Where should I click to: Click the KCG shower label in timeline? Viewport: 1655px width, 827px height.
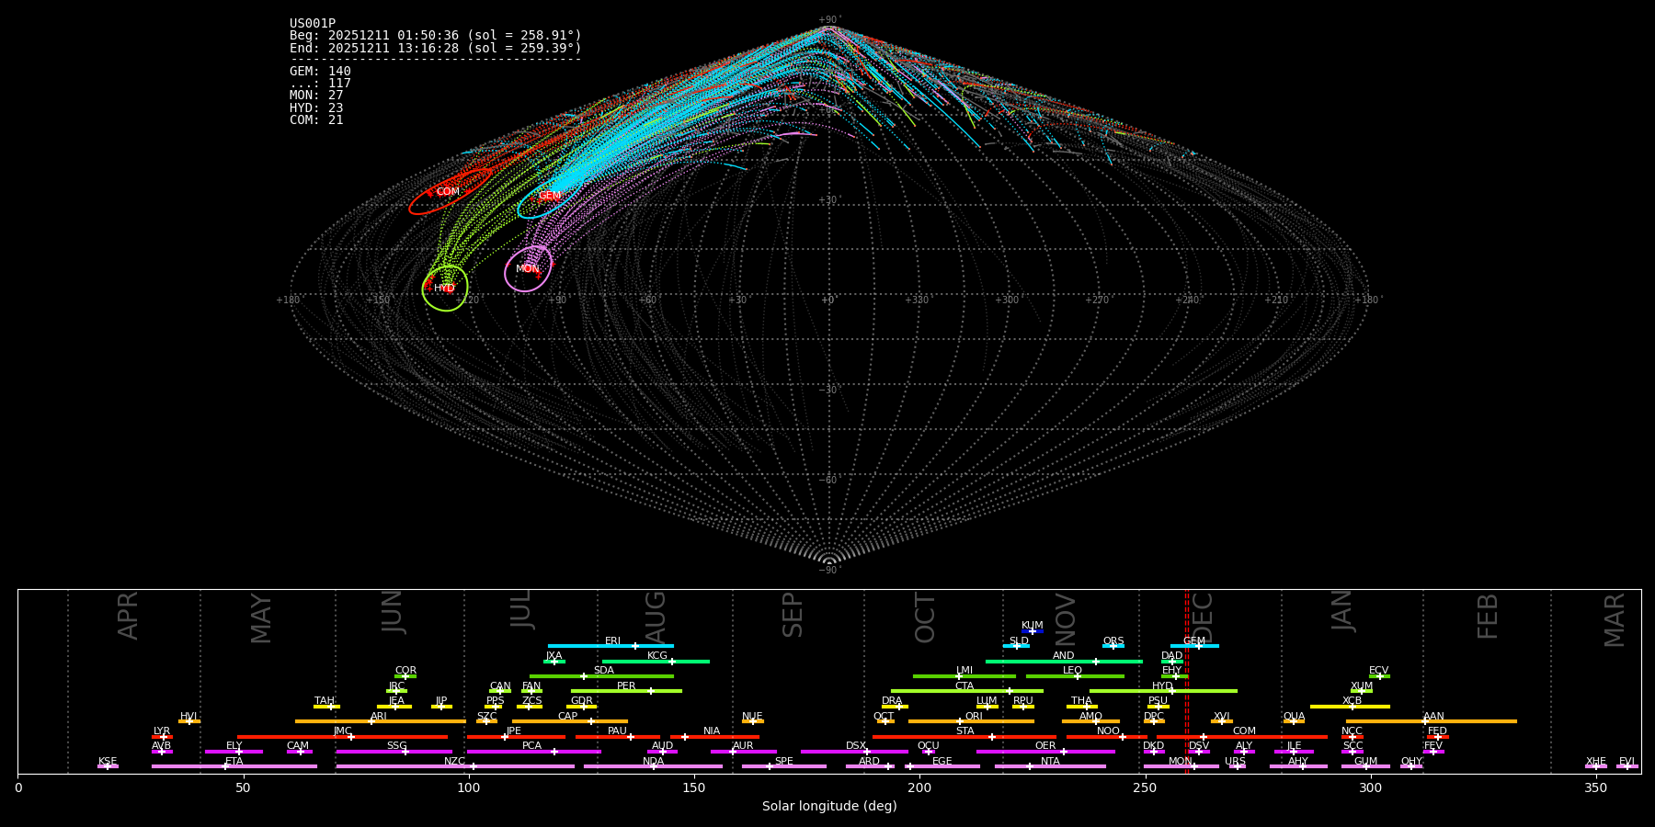(657, 656)
